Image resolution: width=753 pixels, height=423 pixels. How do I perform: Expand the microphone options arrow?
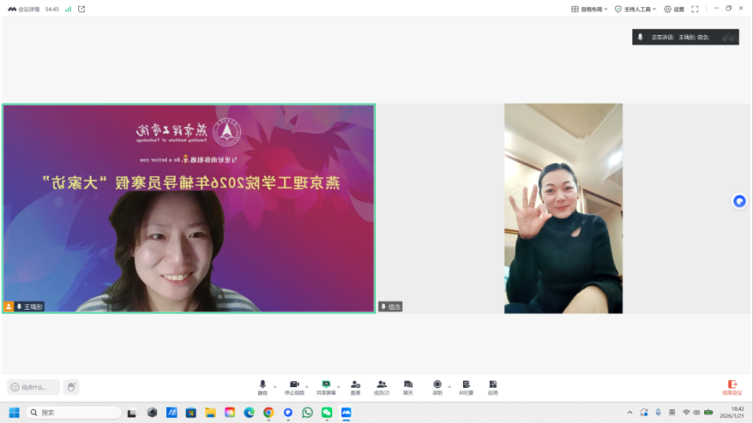pos(274,385)
